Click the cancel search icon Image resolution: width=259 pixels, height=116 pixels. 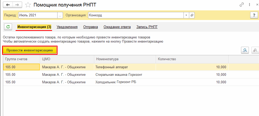[x=255, y=50]
